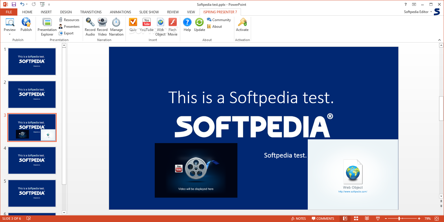Customize Quick Access Toolbar dropdown

click(49, 5)
